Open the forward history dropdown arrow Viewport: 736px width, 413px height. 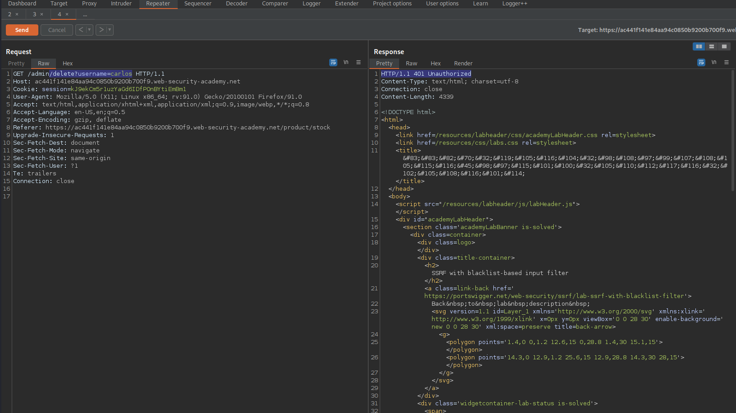point(110,30)
